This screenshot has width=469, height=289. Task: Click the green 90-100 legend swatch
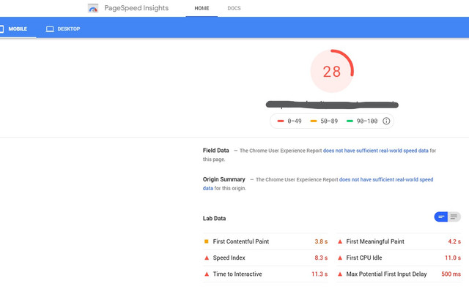click(x=350, y=121)
